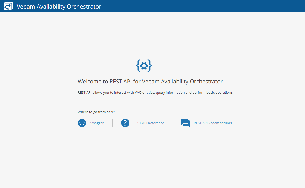Open the Swagger link
Viewport: 305px width, 188px height.
97,123
